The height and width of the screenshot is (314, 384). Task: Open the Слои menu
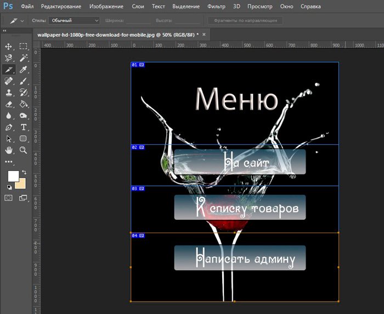click(x=138, y=6)
